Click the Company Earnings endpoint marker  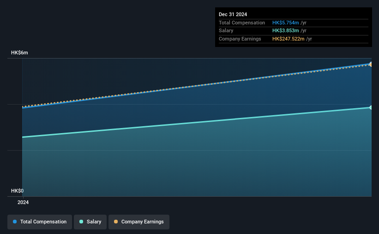(x=371, y=64)
